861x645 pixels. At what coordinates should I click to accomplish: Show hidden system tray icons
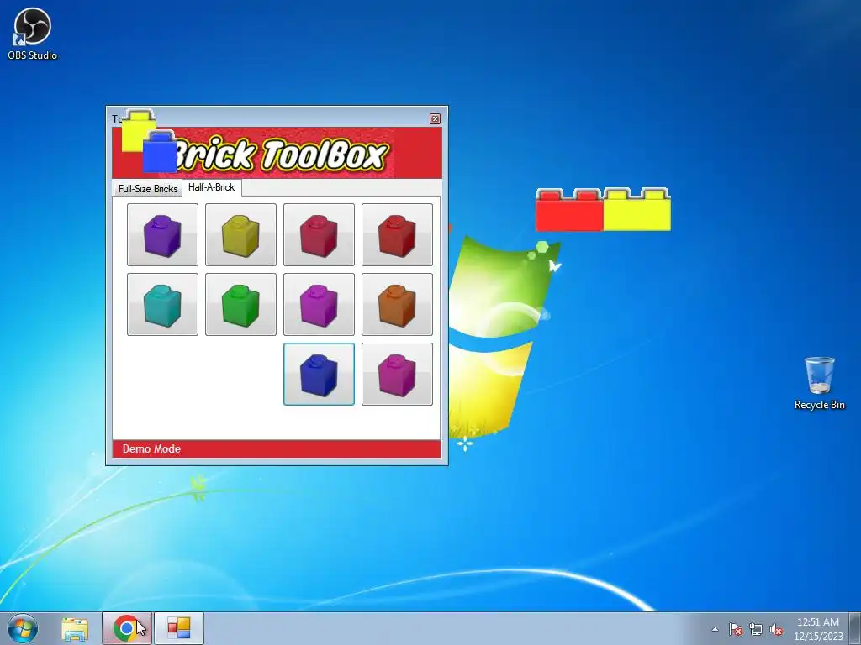pos(715,629)
